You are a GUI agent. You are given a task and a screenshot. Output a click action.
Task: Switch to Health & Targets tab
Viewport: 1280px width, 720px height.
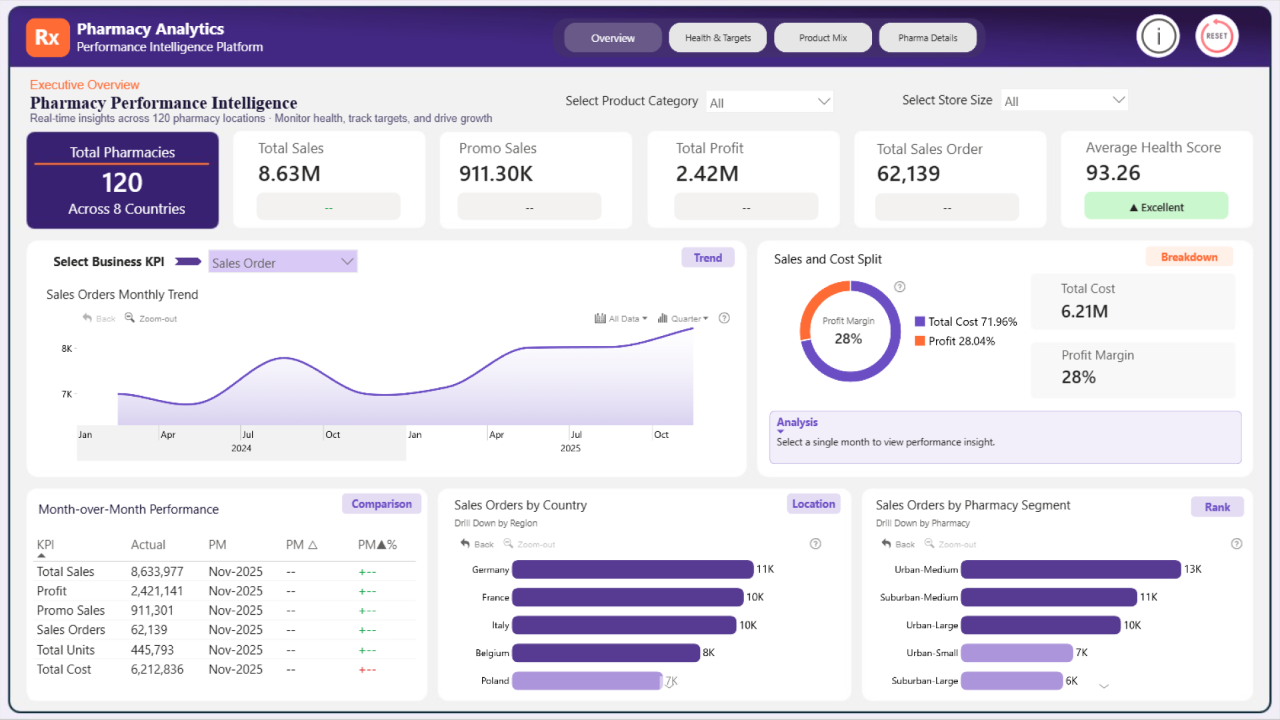(717, 38)
